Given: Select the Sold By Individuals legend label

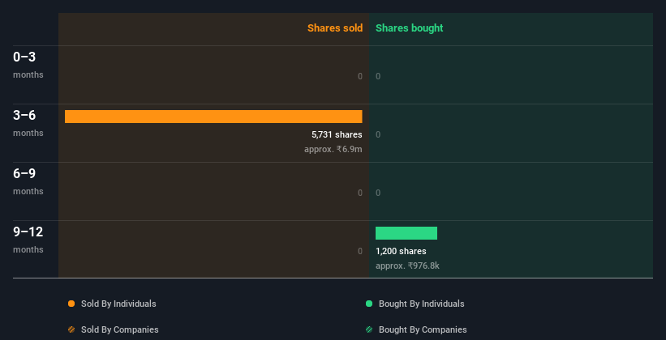Looking at the screenshot, I should [118, 304].
